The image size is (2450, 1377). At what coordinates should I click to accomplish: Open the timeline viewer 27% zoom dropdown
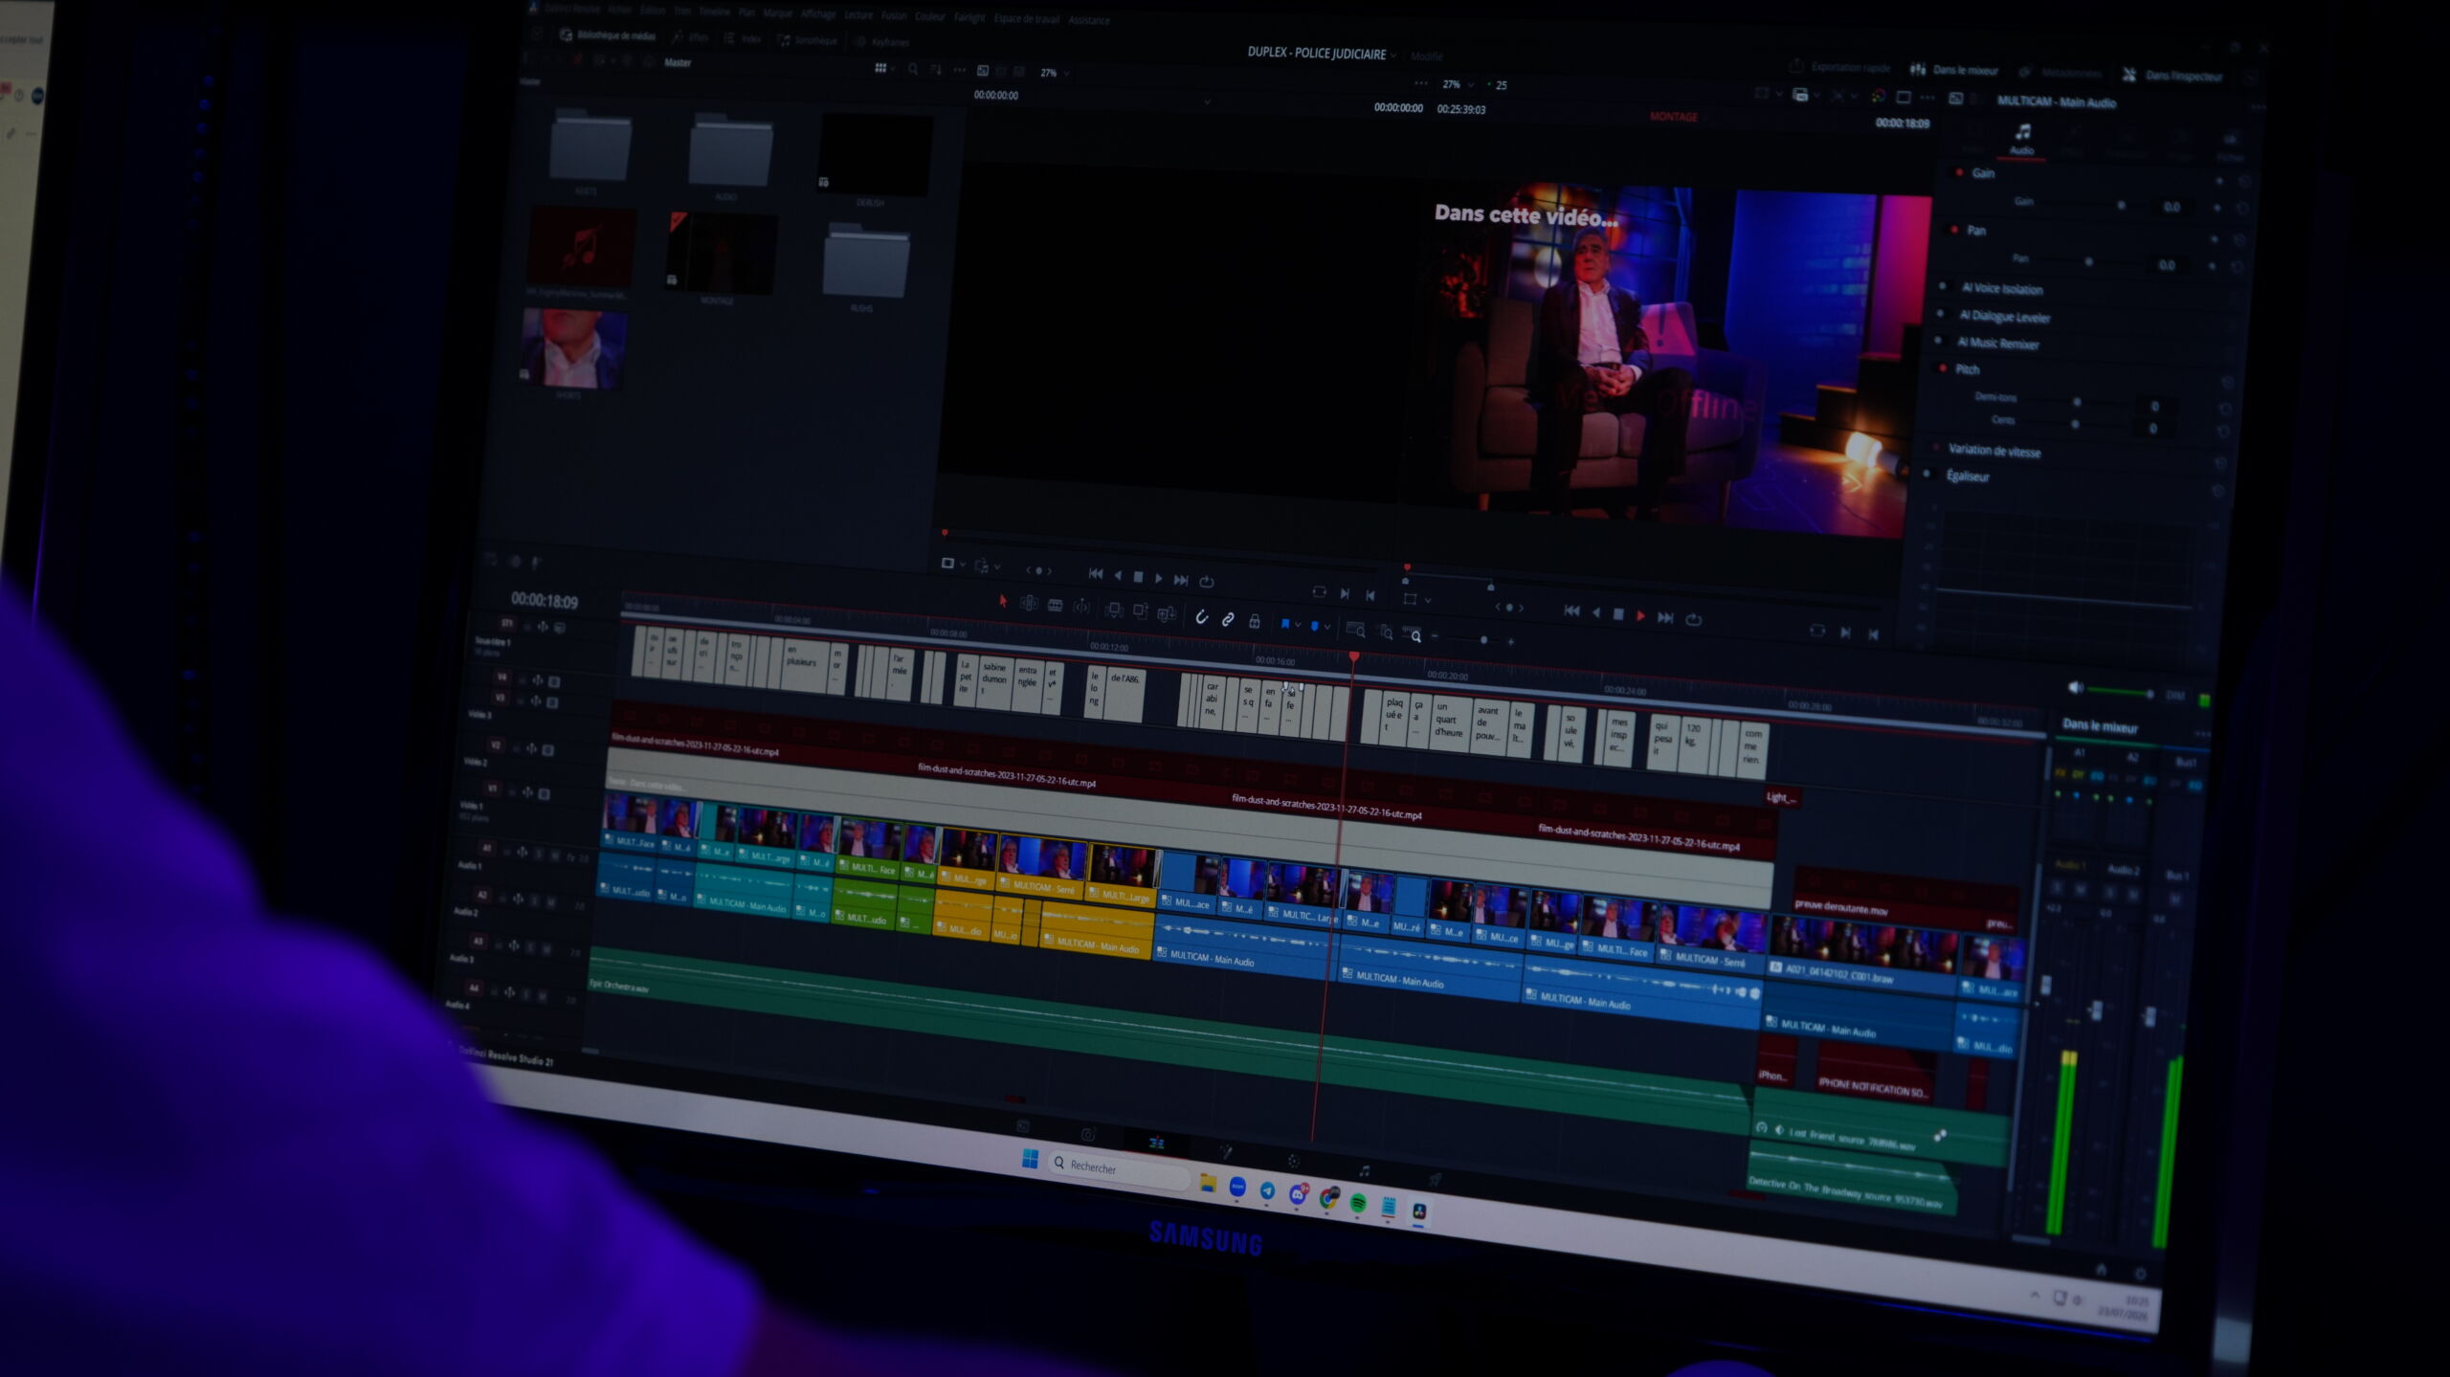point(1459,84)
